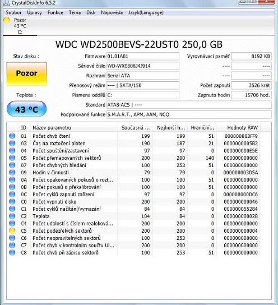Viewport: 278px width, 305px height.
Task: Click the status icon for row C7
Action: click(12, 245)
